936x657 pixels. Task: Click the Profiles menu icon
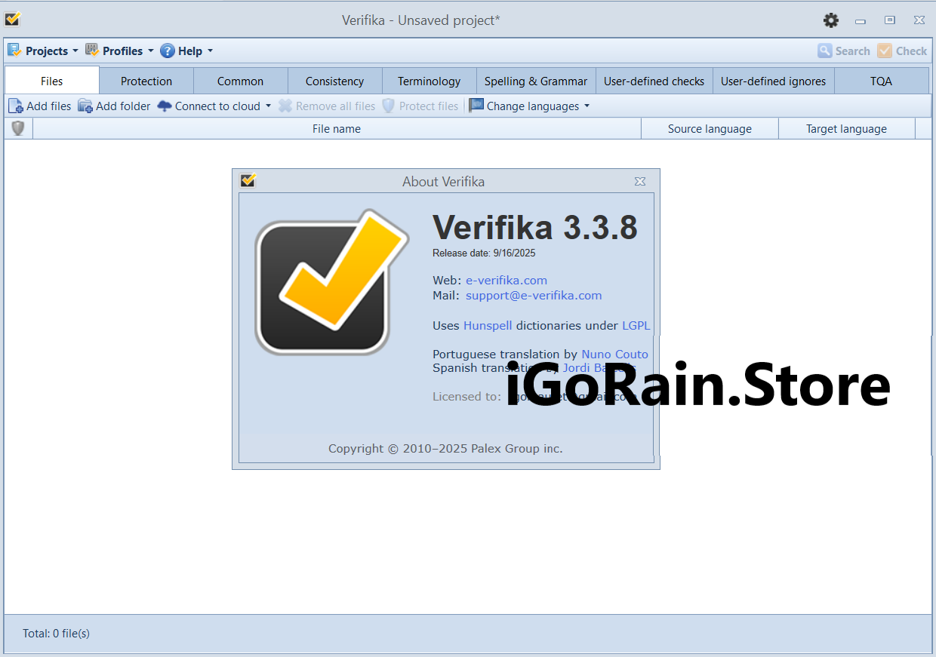[x=92, y=51]
